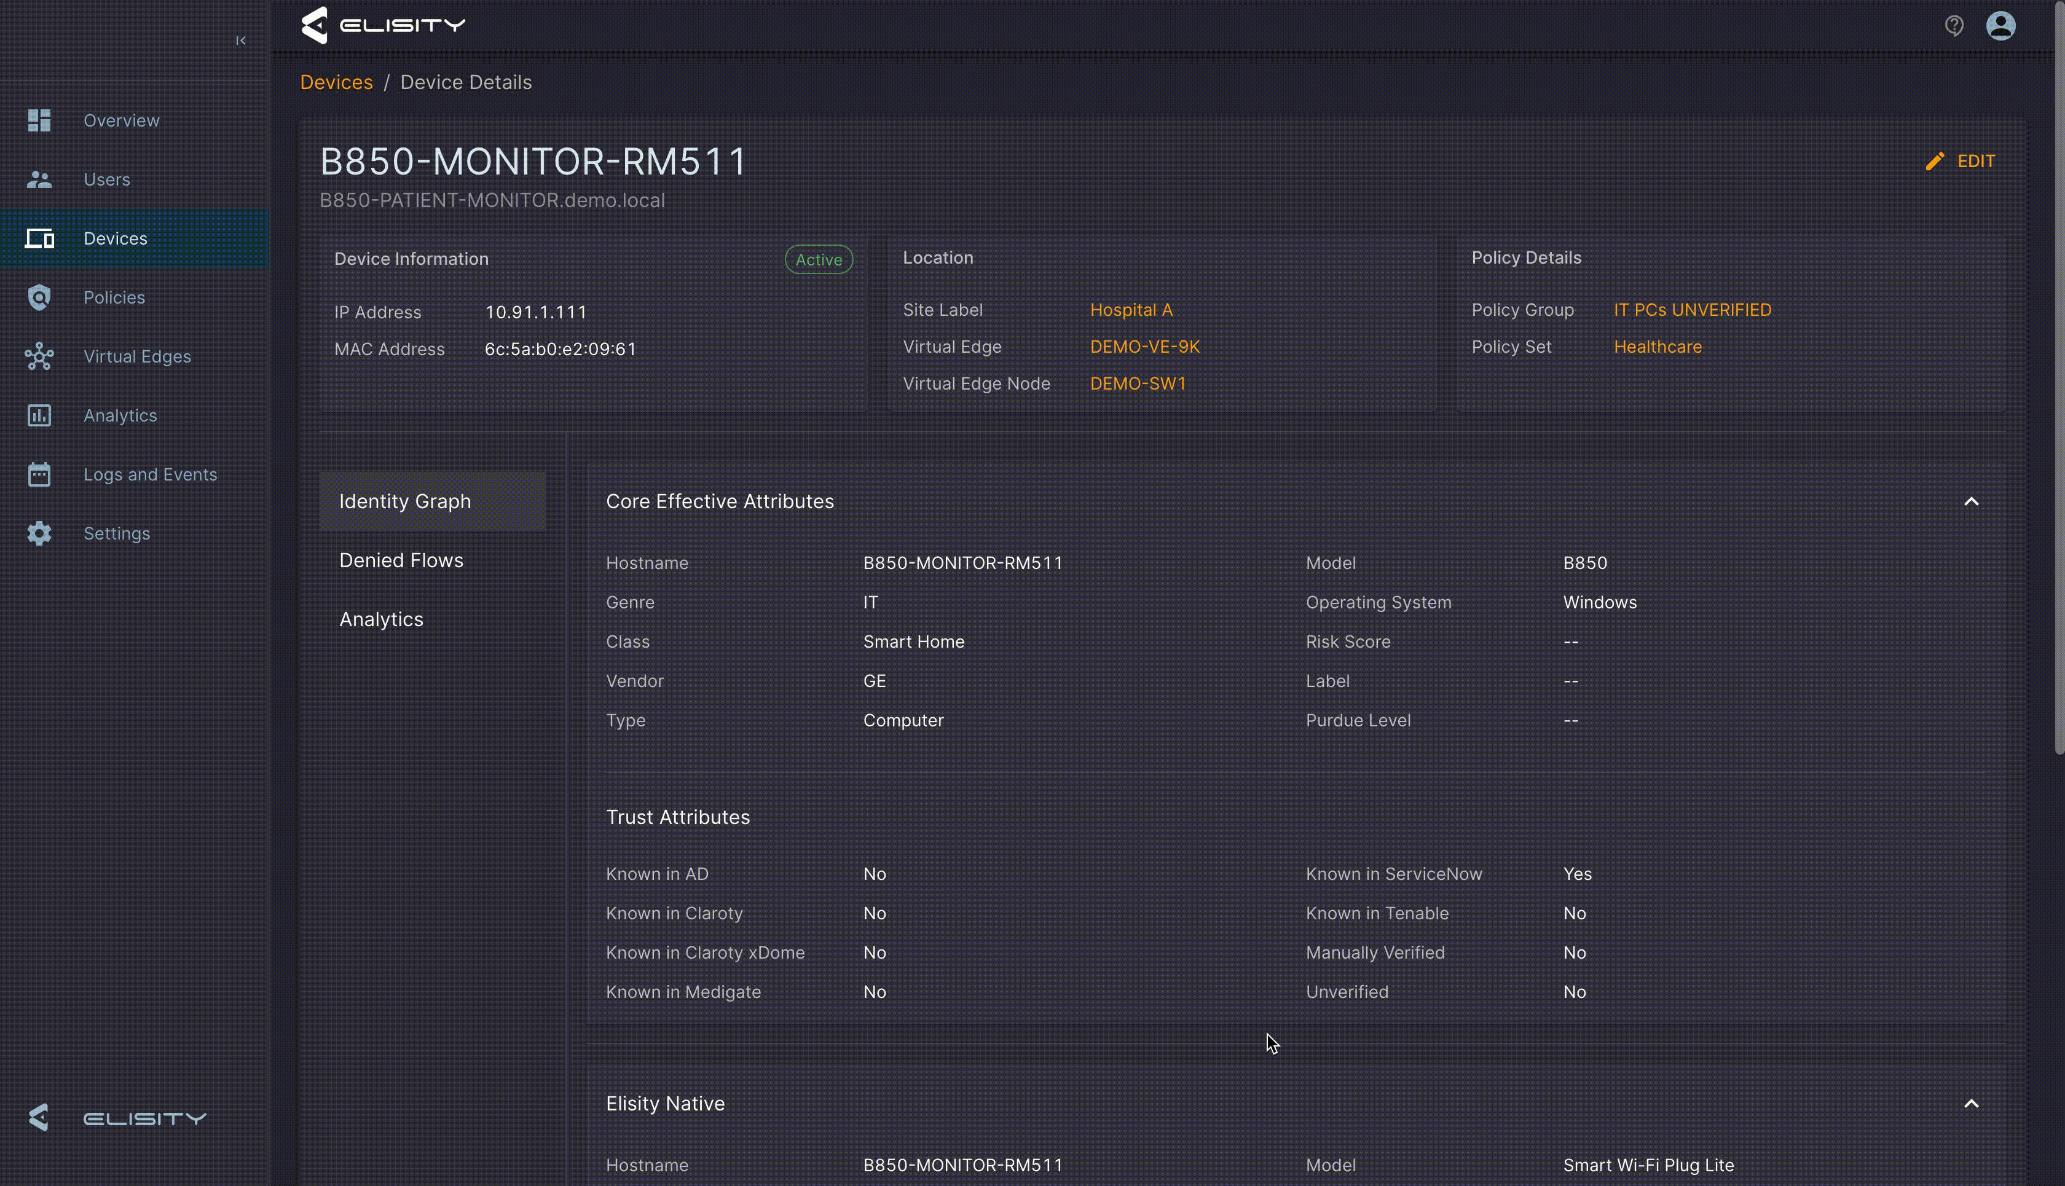Open the IT PCs UNVERIFIED policy group
2065x1186 pixels.
[x=1692, y=310]
